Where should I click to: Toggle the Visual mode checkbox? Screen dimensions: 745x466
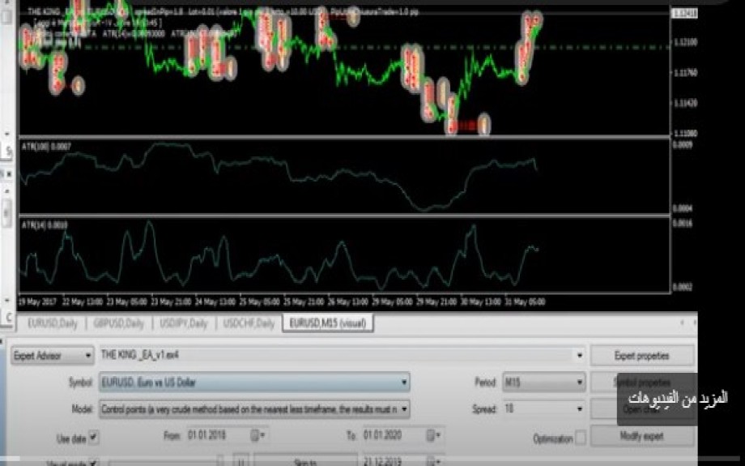[93, 462]
